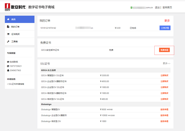
Task: Click the red 更多 link in 我的订单
Action: click(167, 21)
